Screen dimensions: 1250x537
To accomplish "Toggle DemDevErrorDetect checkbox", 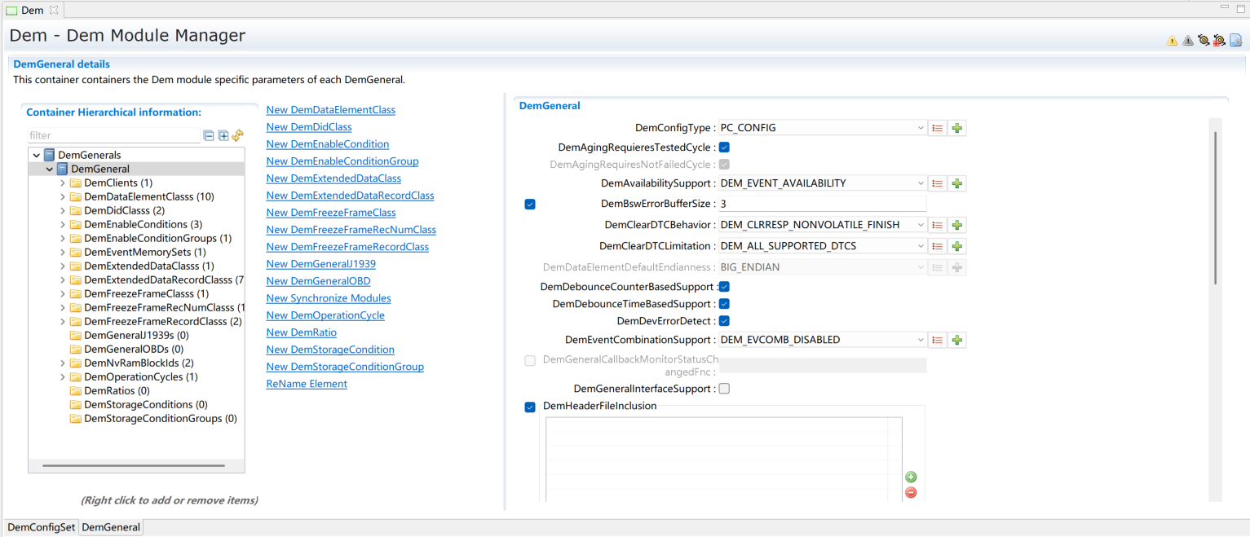I will point(724,321).
